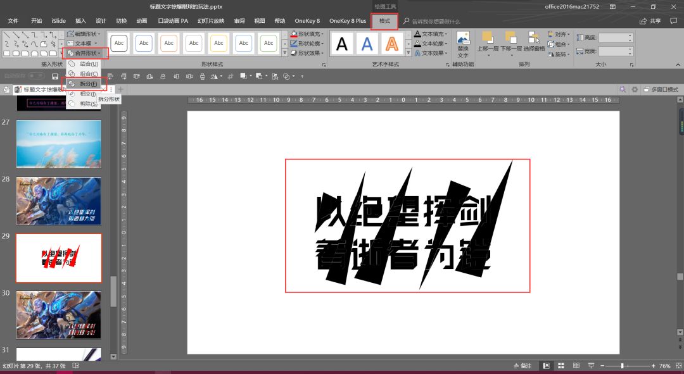Open the 文本效果 text effects dropdown
The height and width of the screenshot is (374, 684).
[431, 53]
